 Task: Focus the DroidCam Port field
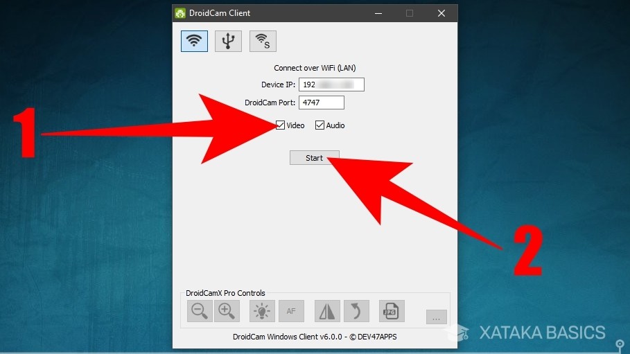(322, 103)
